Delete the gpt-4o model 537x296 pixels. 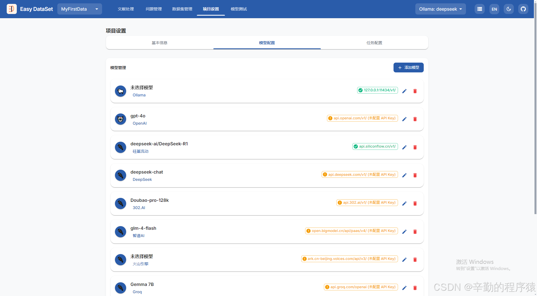point(415,119)
